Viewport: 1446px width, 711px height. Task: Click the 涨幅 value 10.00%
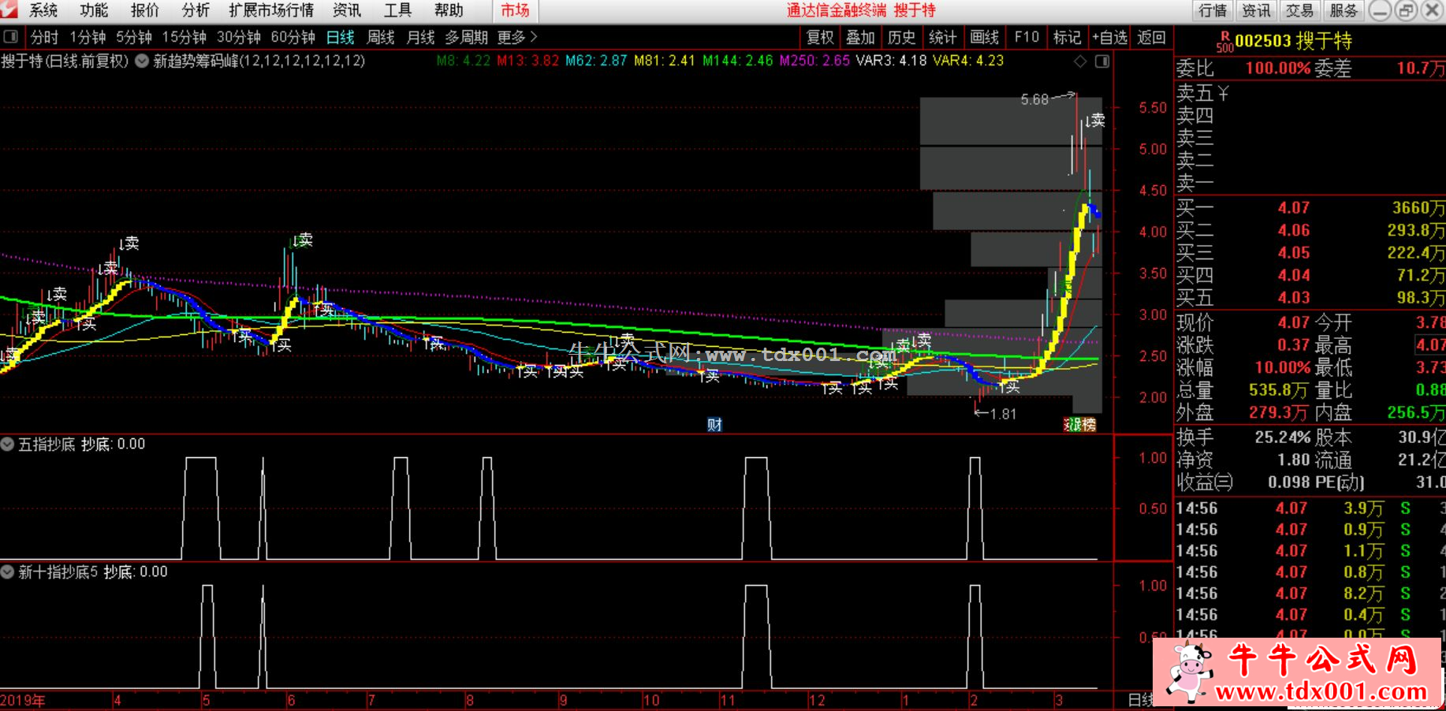tap(1283, 367)
